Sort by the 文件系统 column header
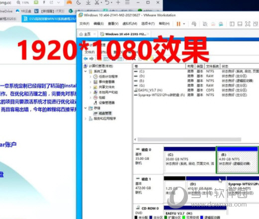259x219 pixels. click(x=212, y=66)
